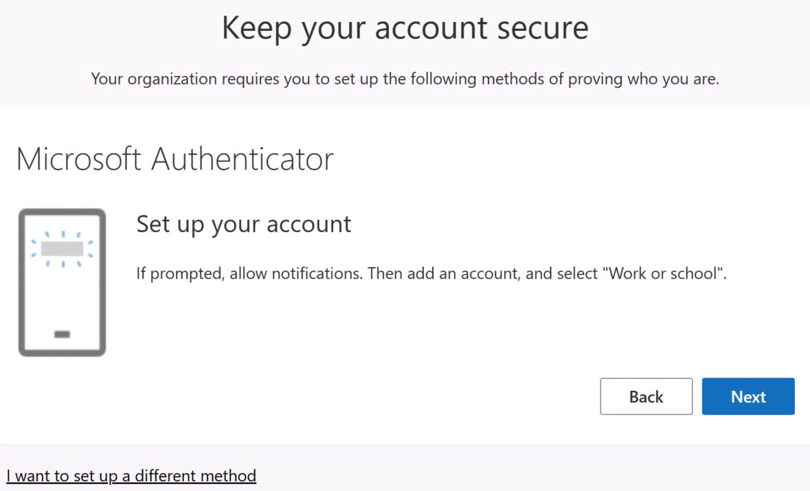810x491 pixels.
Task: Click the "proving who you are" phrase in the subtitle
Action: (x=649, y=79)
